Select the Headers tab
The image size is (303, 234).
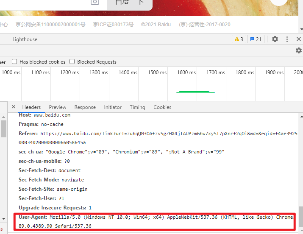click(31, 107)
